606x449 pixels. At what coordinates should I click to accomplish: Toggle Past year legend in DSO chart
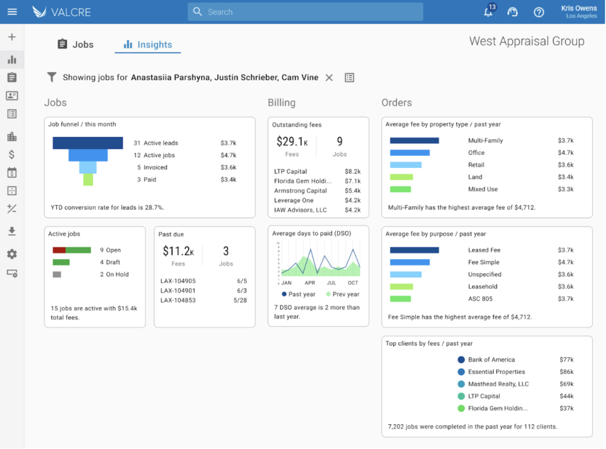299,294
